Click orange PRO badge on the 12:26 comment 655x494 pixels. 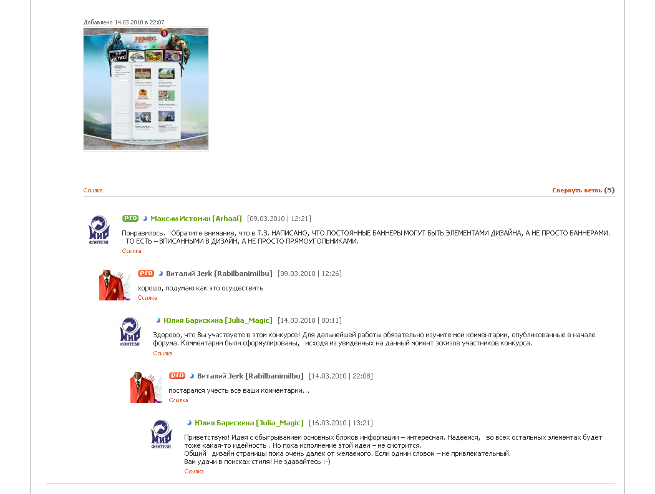pyautogui.click(x=146, y=273)
